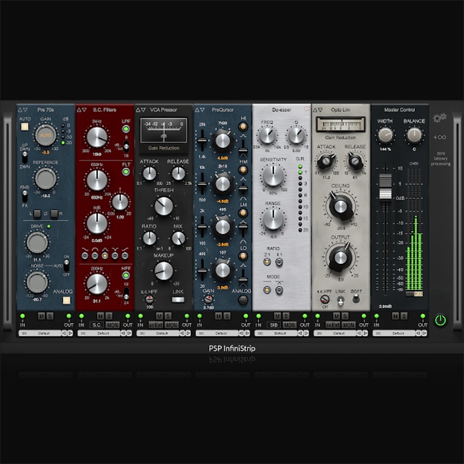Click the Master Control module title

pos(399,110)
